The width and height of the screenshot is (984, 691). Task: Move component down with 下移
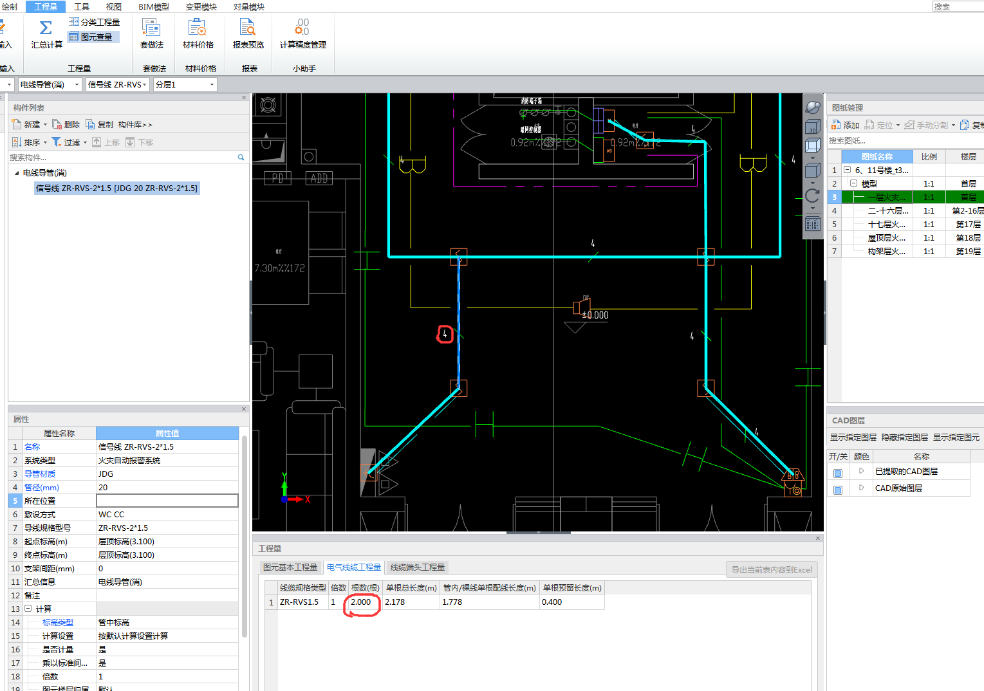point(140,142)
